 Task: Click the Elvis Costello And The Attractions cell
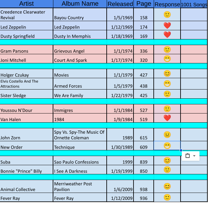(27, 84)
